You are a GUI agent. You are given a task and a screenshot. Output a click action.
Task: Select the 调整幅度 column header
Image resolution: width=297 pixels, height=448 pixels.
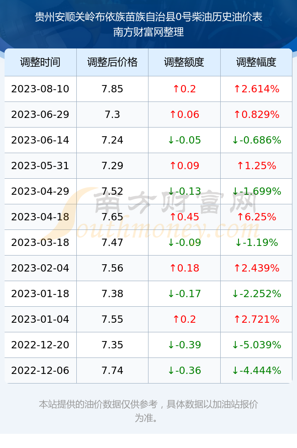256,62
